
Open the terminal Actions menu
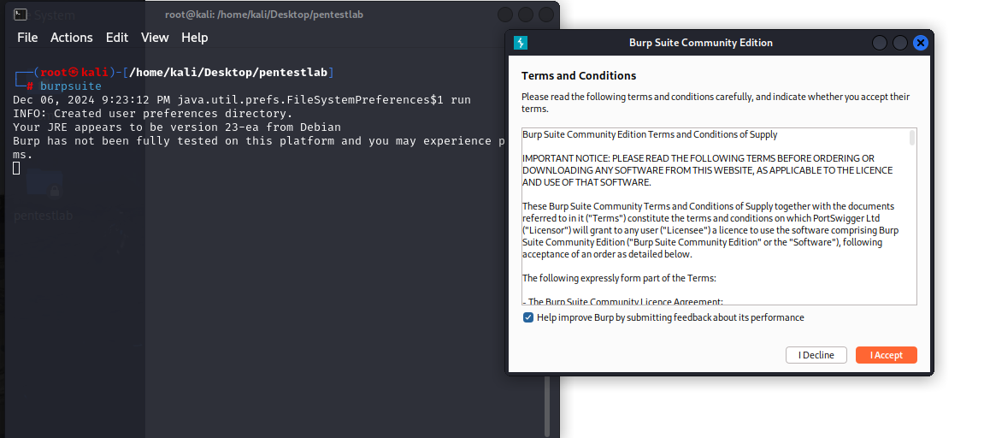pos(72,38)
